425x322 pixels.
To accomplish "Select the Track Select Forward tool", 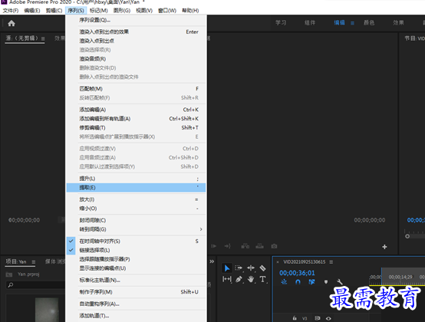I will [x=239, y=268].
